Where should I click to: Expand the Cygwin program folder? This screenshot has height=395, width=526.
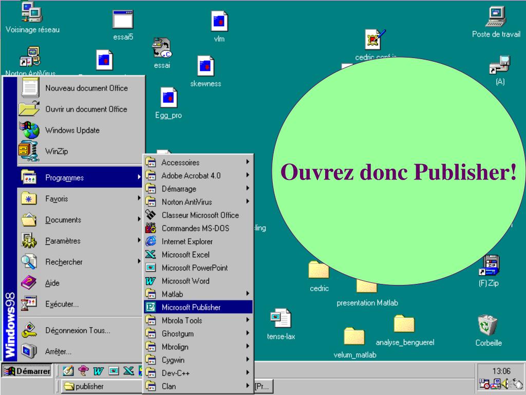[198, 360]
